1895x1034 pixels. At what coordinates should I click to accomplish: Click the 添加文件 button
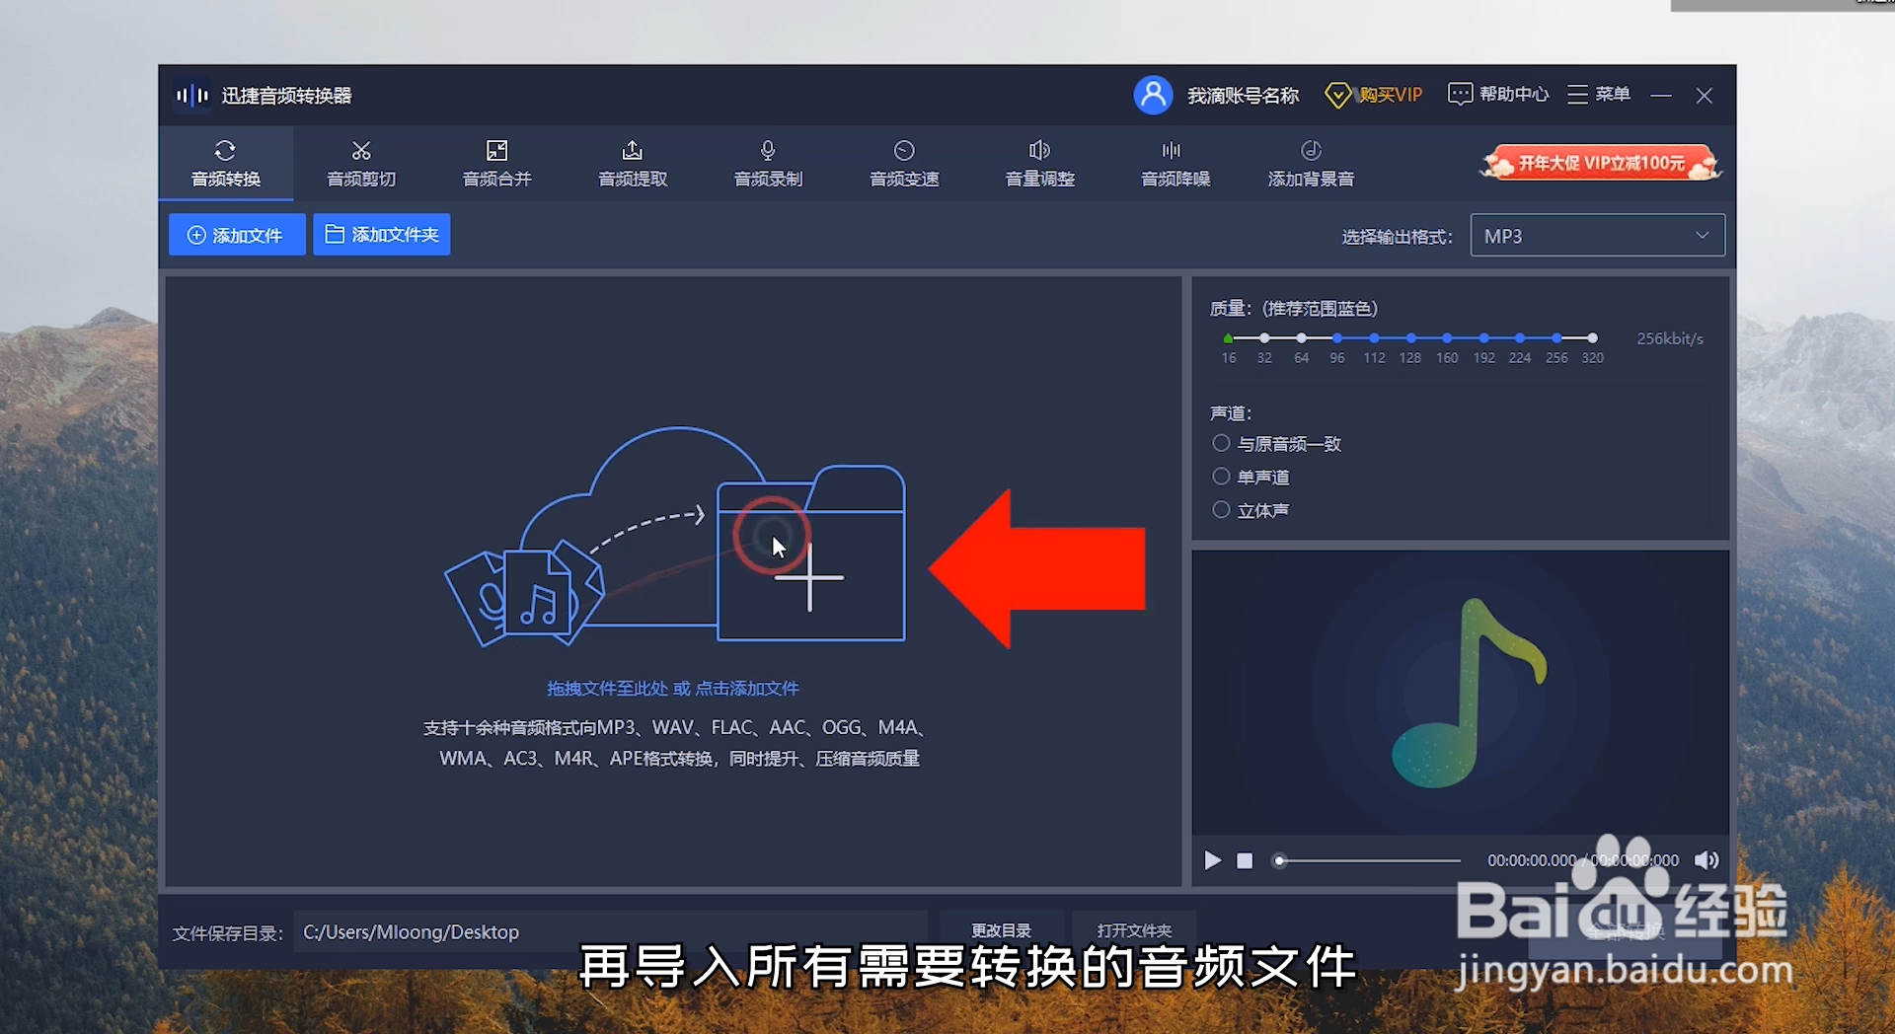[x=237, y=235]
